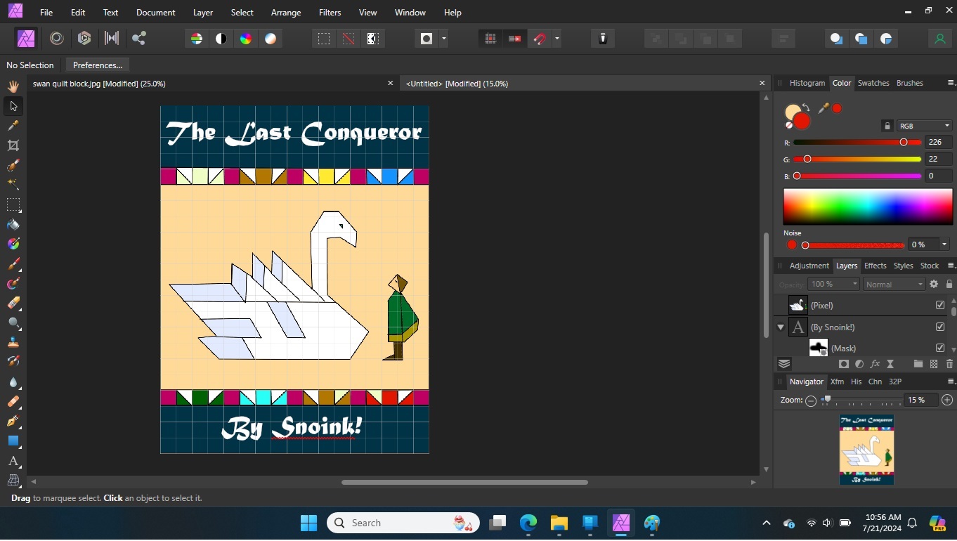The image size is (957, 541).
Task: Toggle visibility of the (Pixel) layer
Action: [x=940, y=305]
